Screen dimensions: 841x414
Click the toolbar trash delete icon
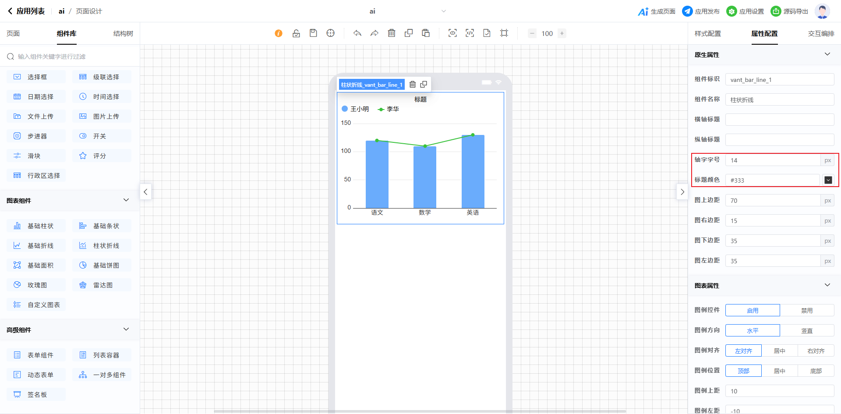392,33
